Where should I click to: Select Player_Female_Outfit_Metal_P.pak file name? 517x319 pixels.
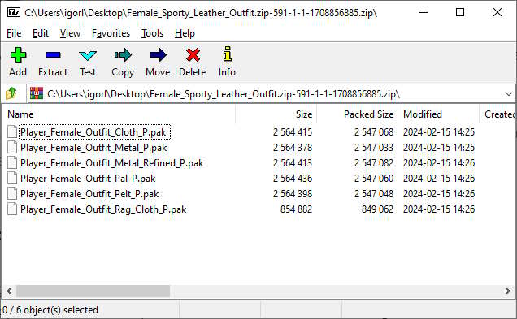[x=93, y=148]
